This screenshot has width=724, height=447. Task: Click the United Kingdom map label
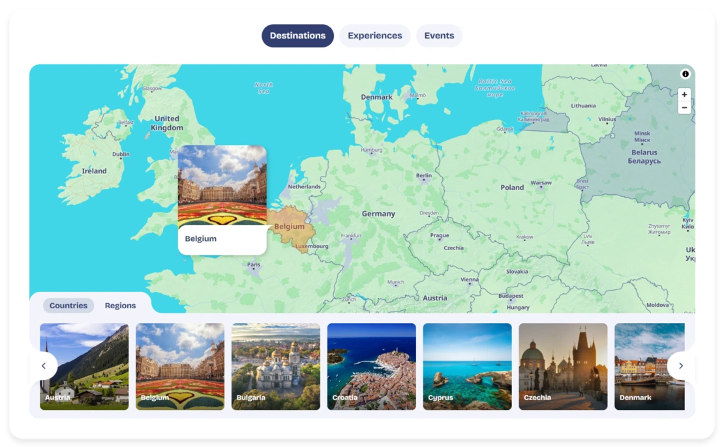(x=167, y=123)
